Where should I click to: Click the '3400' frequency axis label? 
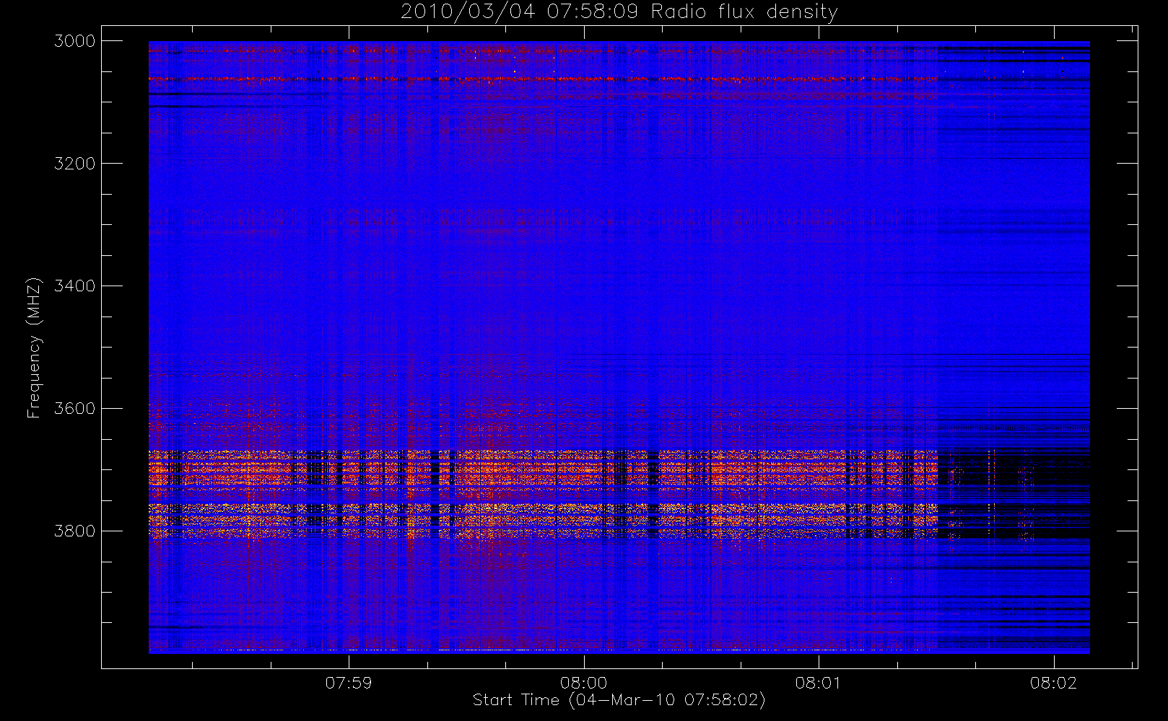75,286
